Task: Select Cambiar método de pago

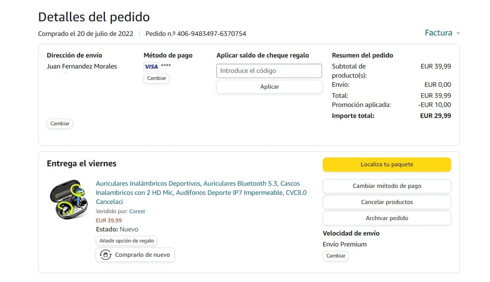Action: pyautogui.click(x=387, y=186)
